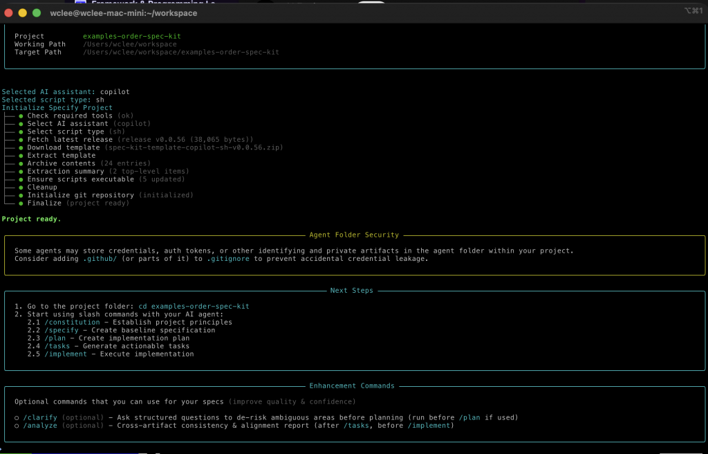Click the 'Enhancement Commands' panel title
The width and height of the screenshot is (708, 454).
click(352, 386)
